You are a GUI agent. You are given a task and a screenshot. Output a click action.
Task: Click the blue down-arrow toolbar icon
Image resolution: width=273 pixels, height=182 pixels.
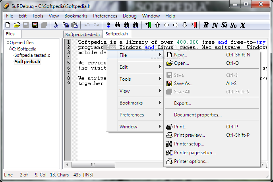pos(108,25)
